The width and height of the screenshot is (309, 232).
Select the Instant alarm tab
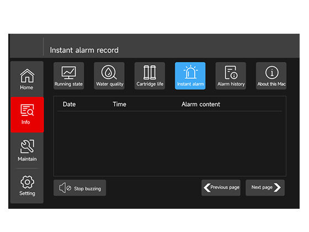click(x=190, y=76)
